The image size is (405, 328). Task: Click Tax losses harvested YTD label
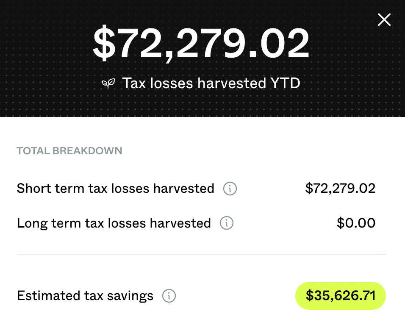click(211, 83)
